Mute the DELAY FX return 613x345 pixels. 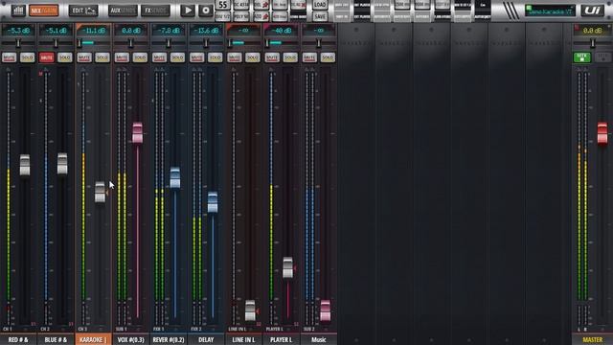point(196,57)
